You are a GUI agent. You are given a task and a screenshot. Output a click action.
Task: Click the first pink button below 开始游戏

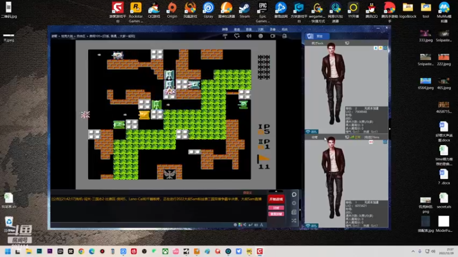pos(276,208)
